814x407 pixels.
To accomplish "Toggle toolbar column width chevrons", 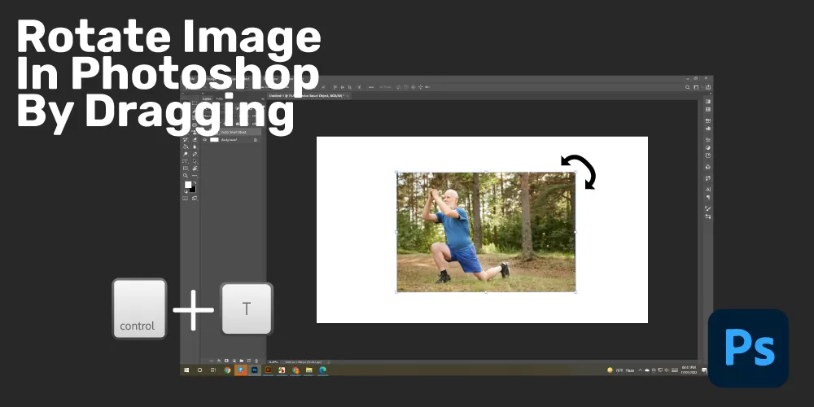I will click(183, 94).
